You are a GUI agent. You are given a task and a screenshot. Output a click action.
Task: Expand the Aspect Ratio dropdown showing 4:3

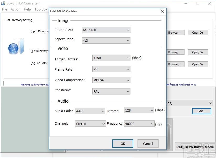coord(106,40)
